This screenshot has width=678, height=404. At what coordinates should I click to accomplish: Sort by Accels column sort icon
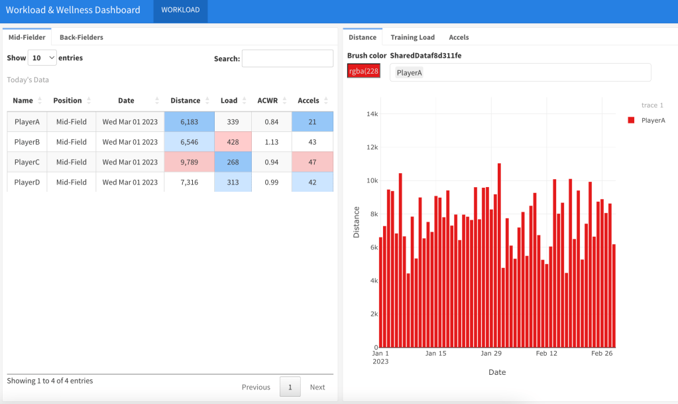point(325,101)
